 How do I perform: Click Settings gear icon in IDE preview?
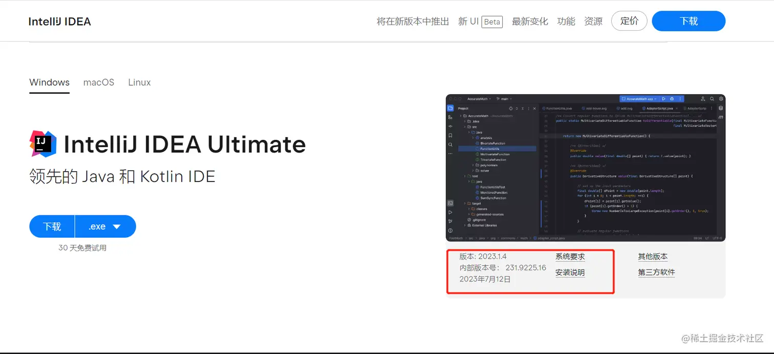[721, 99]
